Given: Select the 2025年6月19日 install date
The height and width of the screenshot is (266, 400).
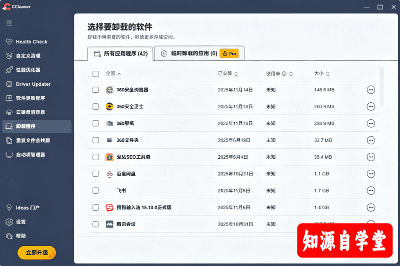Looking at the screenshot, I should [x=234, y=140].
